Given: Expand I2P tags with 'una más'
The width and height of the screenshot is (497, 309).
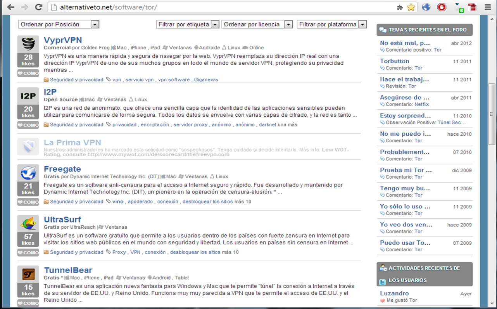Looking at the screenshot, I should [x=288, y=125].
